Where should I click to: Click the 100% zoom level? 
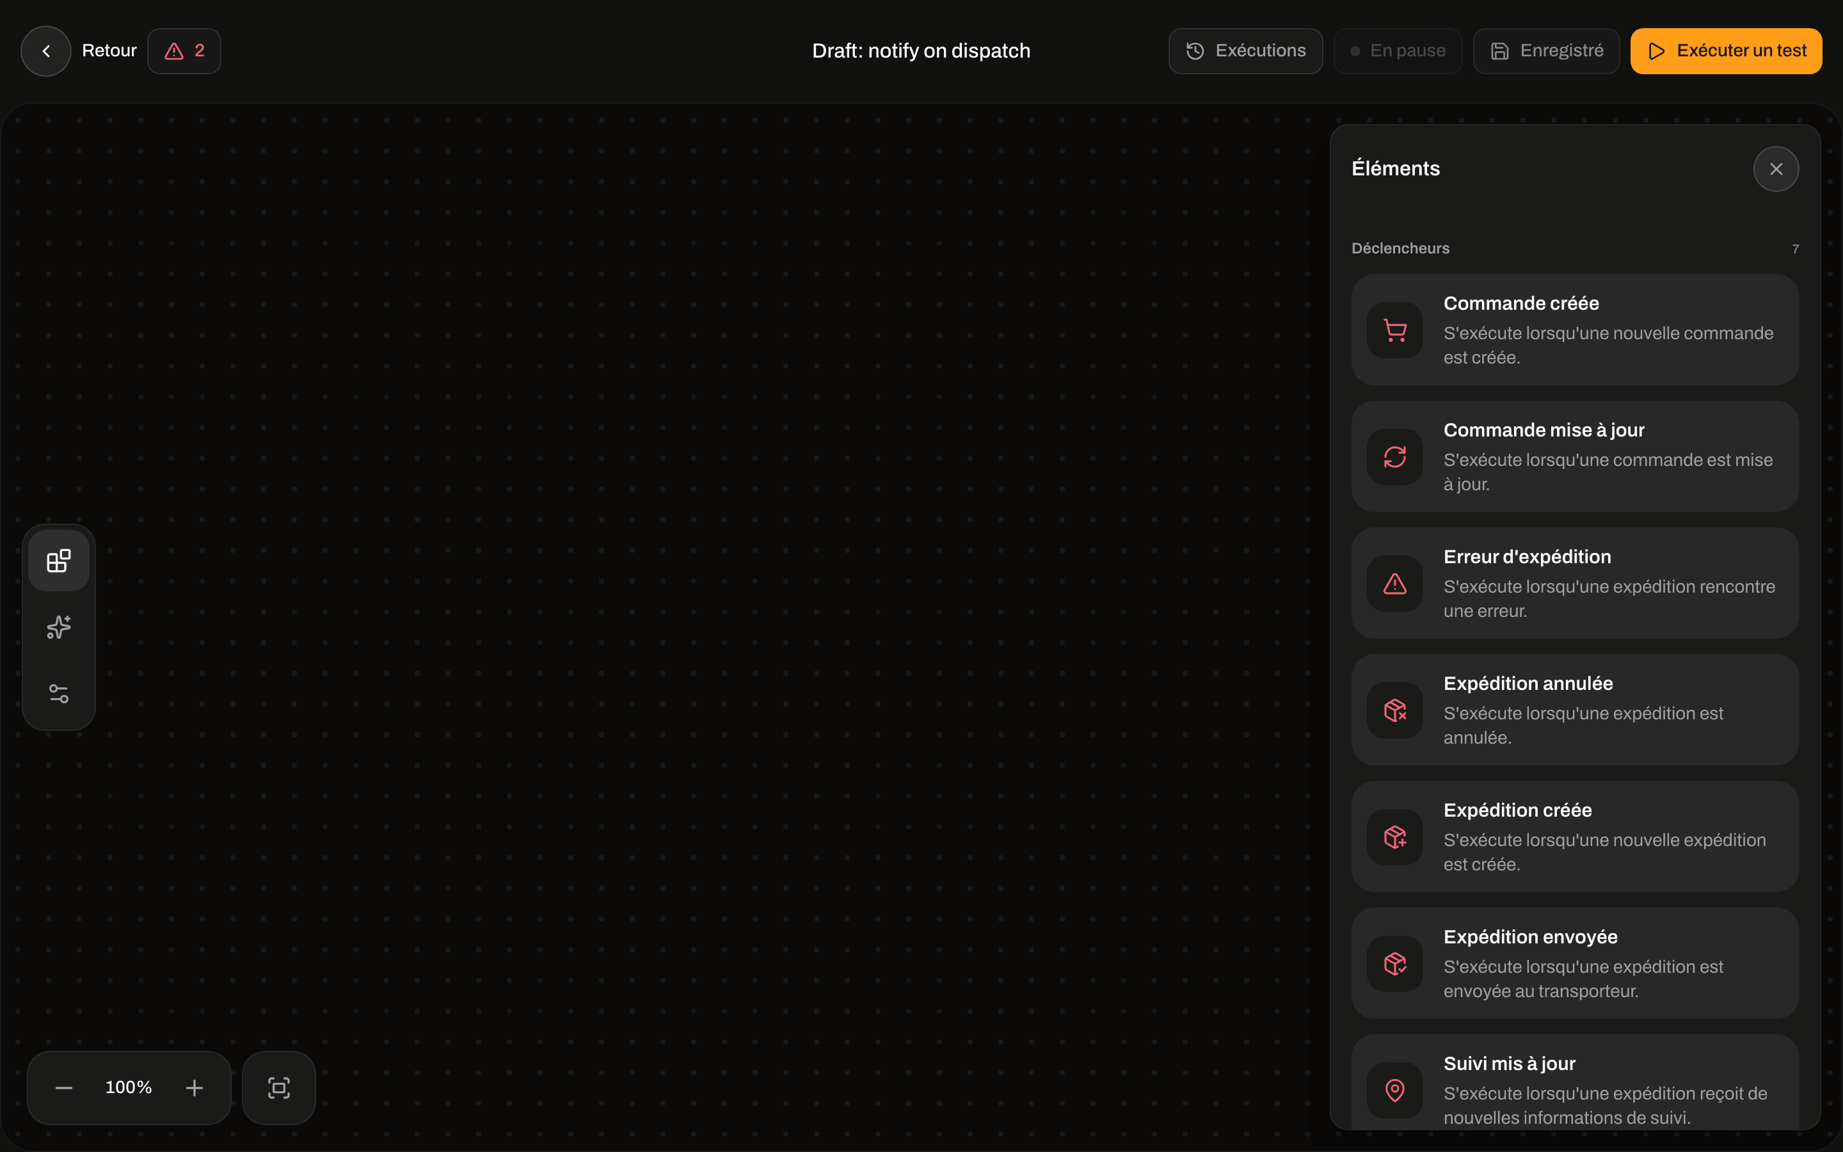click(129, 1088)
